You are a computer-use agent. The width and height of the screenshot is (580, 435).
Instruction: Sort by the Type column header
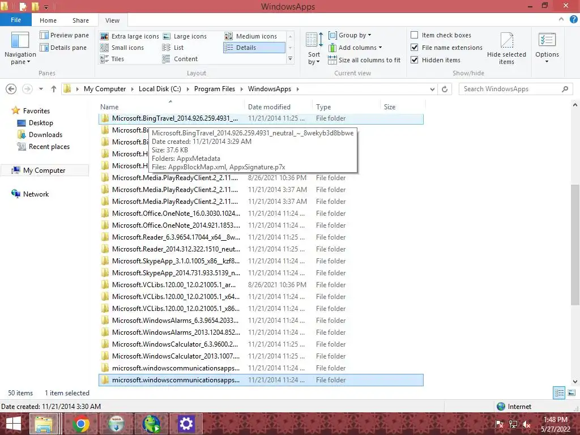tap(346, 107)
